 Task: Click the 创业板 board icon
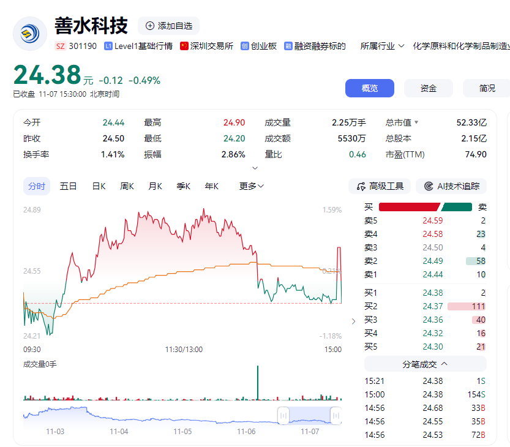(x=245, y=46)
